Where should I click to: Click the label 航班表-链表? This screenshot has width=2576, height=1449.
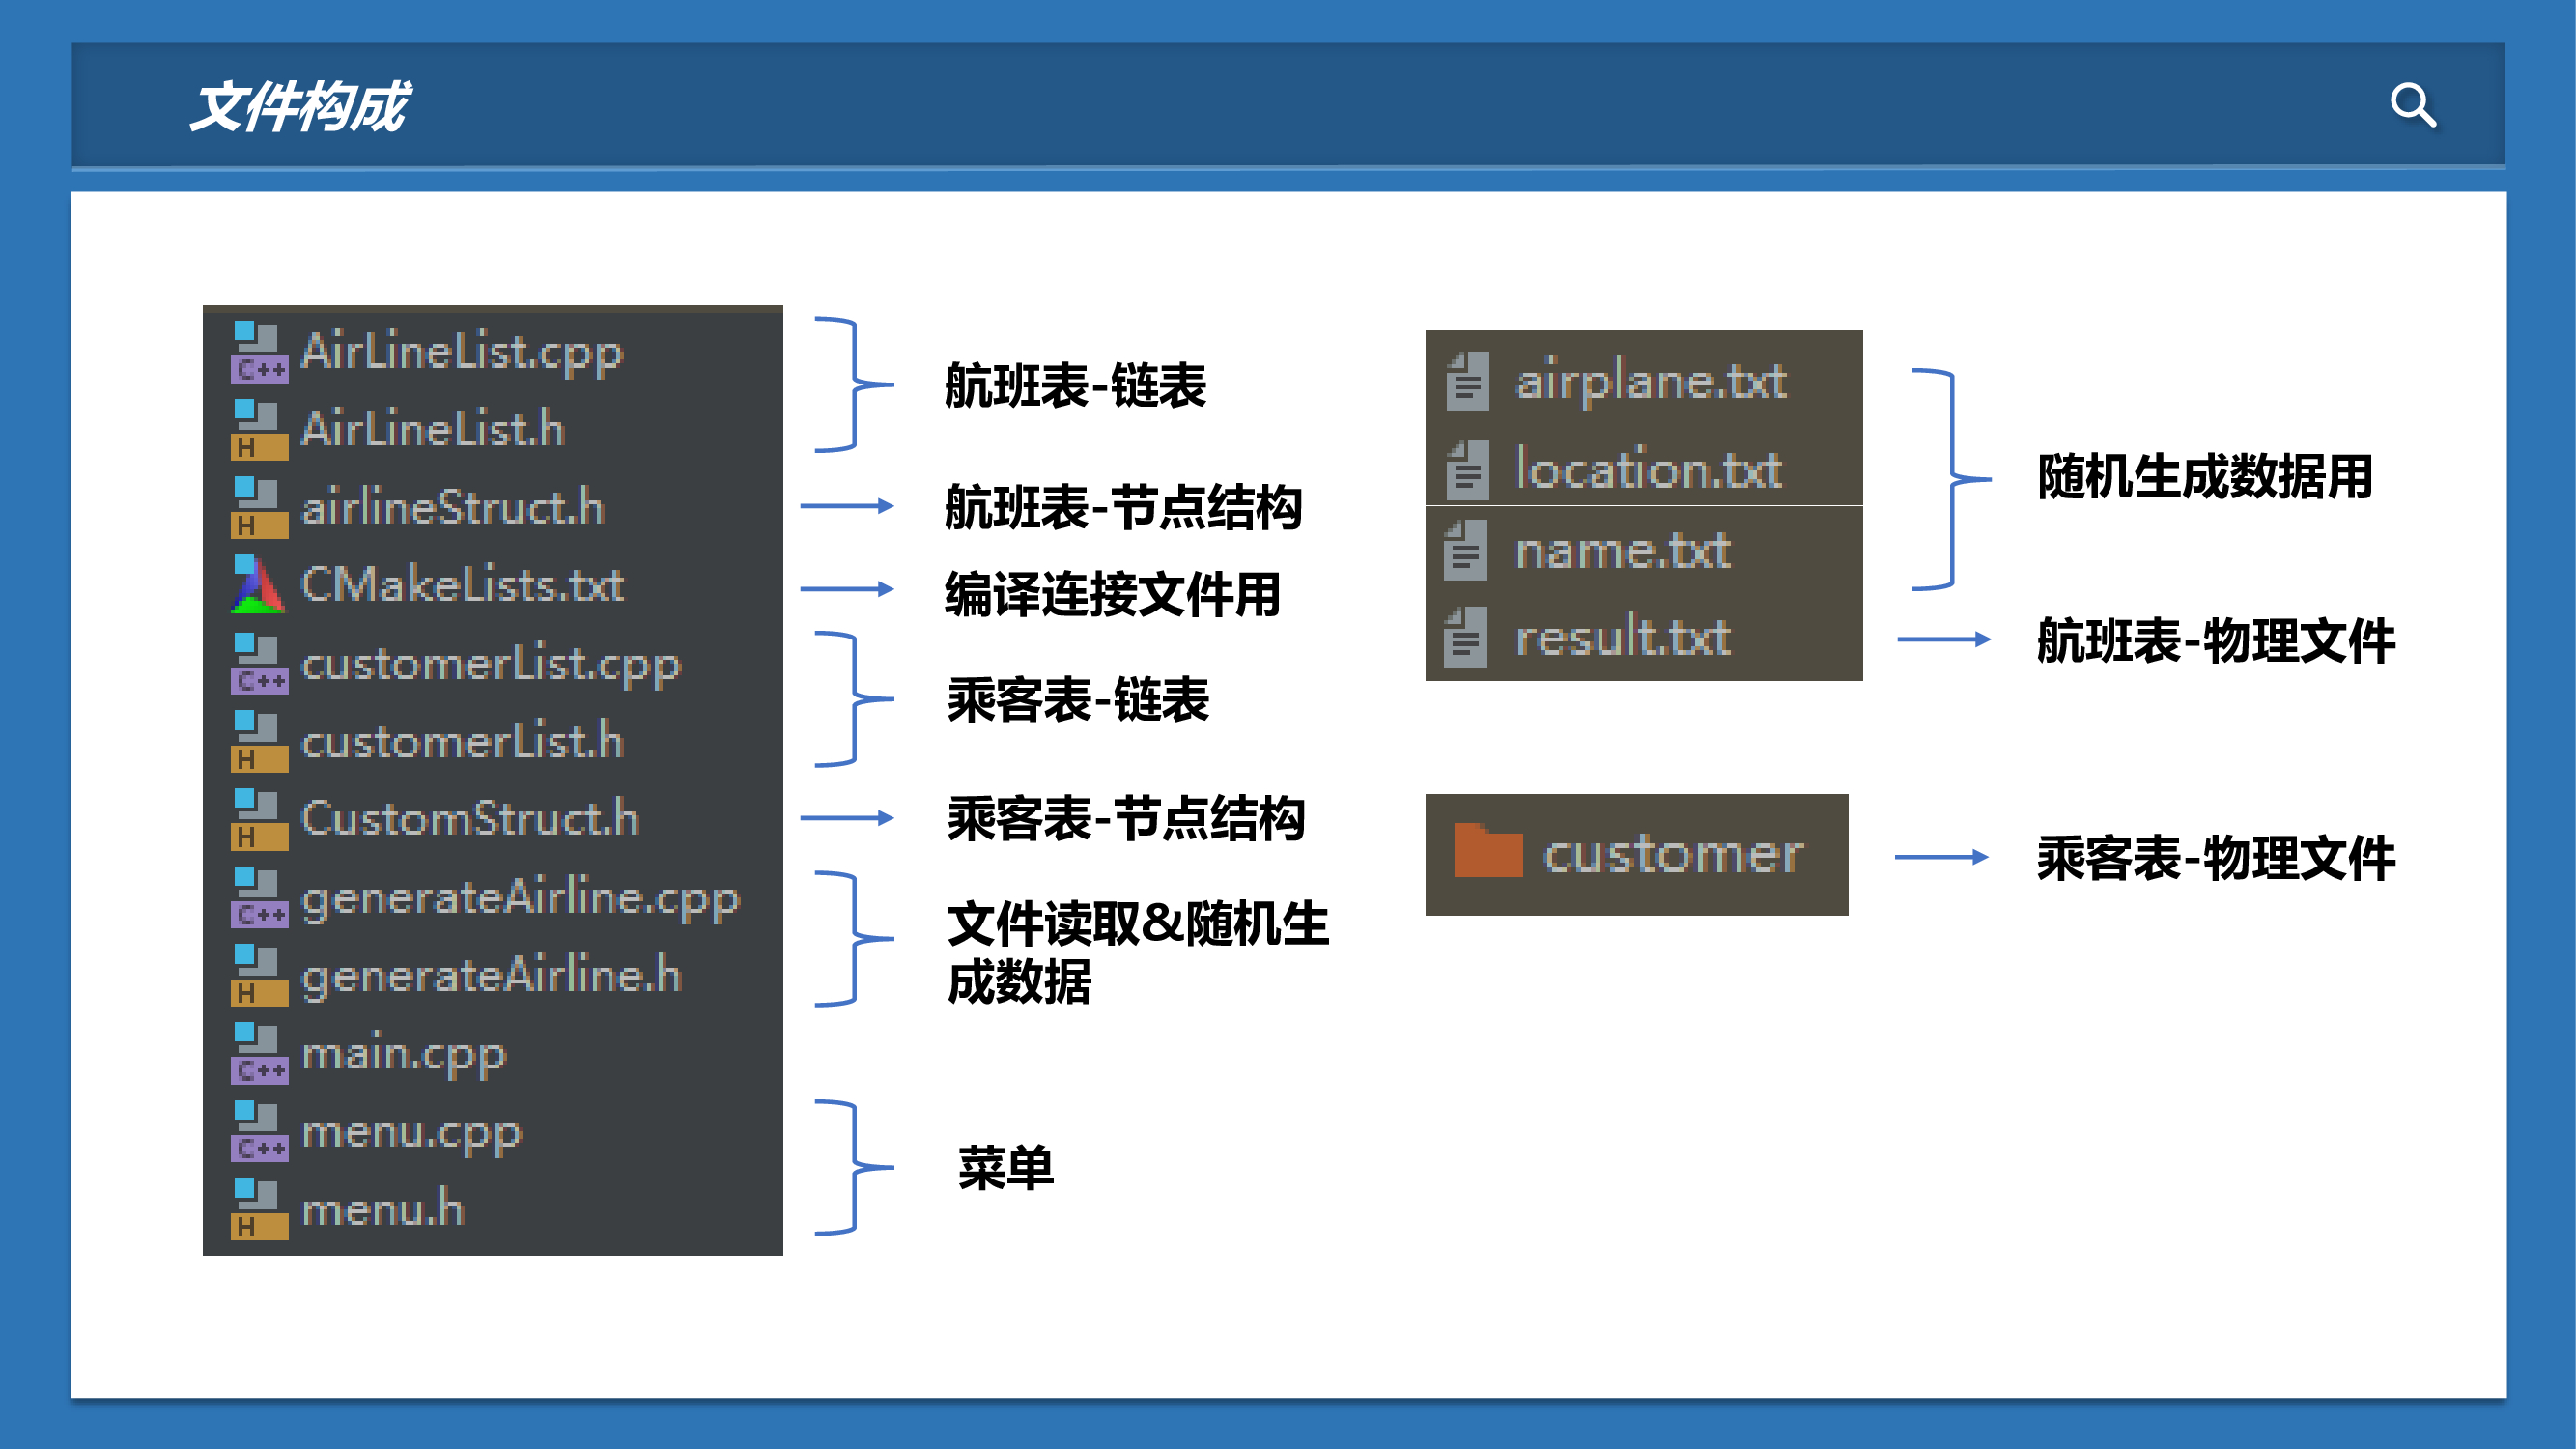tap(1075, 386)
